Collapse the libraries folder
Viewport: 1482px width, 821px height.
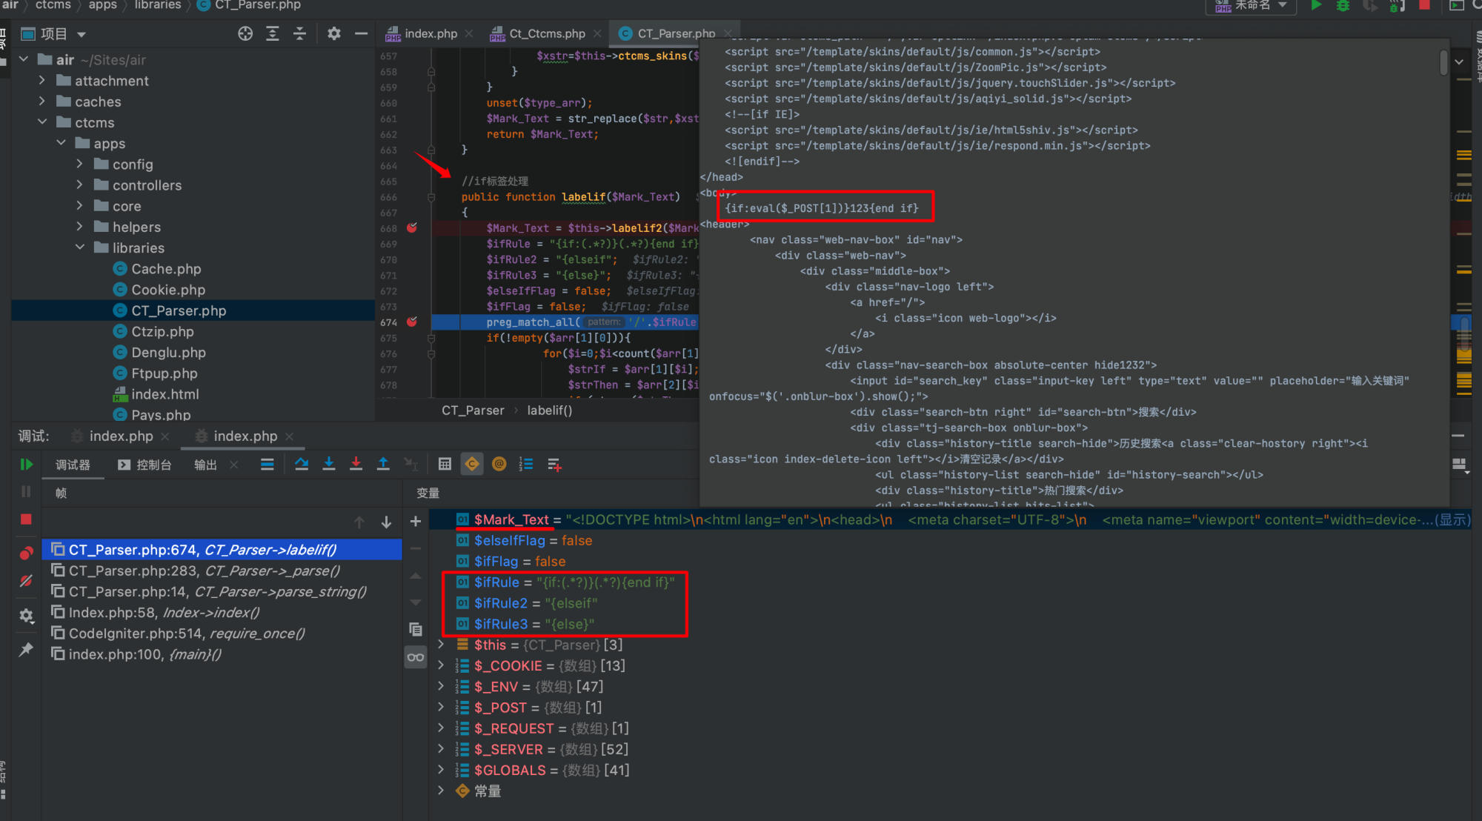80,247
